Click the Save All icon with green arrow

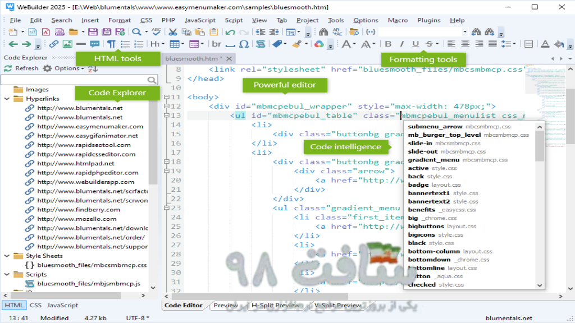[x=120, y=32]
